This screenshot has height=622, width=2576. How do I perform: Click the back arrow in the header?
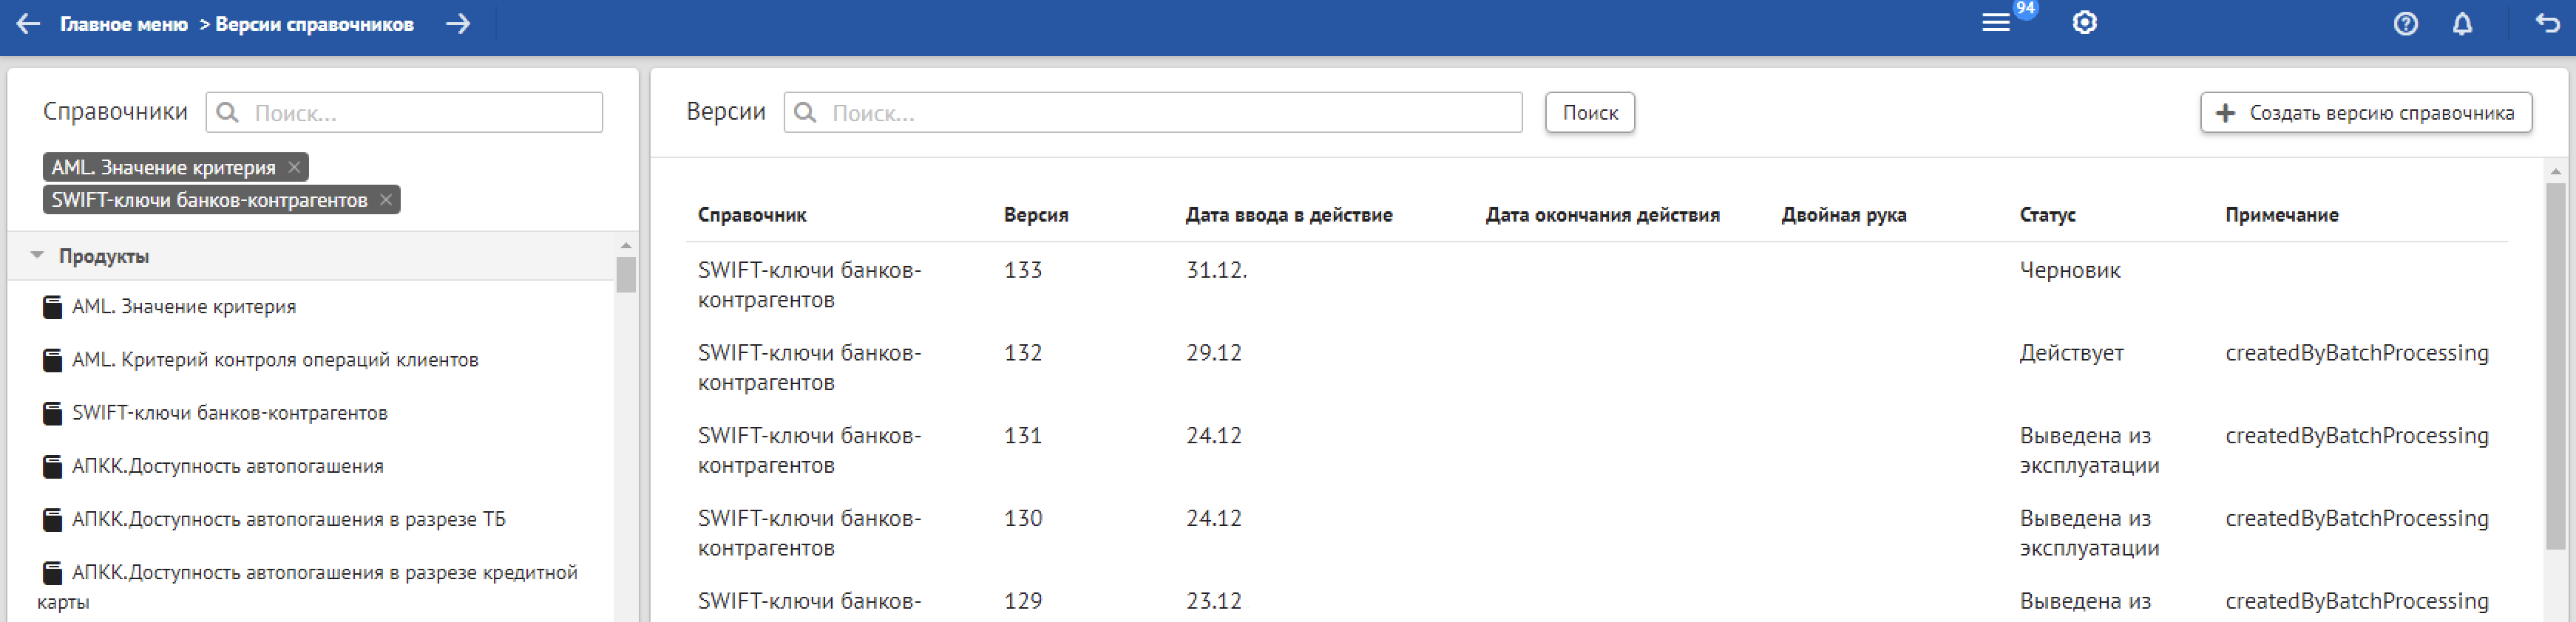click(28, 24)
